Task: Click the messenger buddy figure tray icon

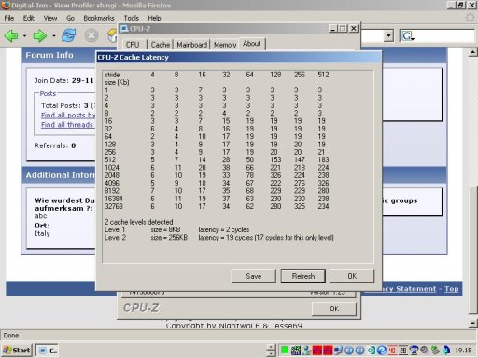Action: coord(307,351)
